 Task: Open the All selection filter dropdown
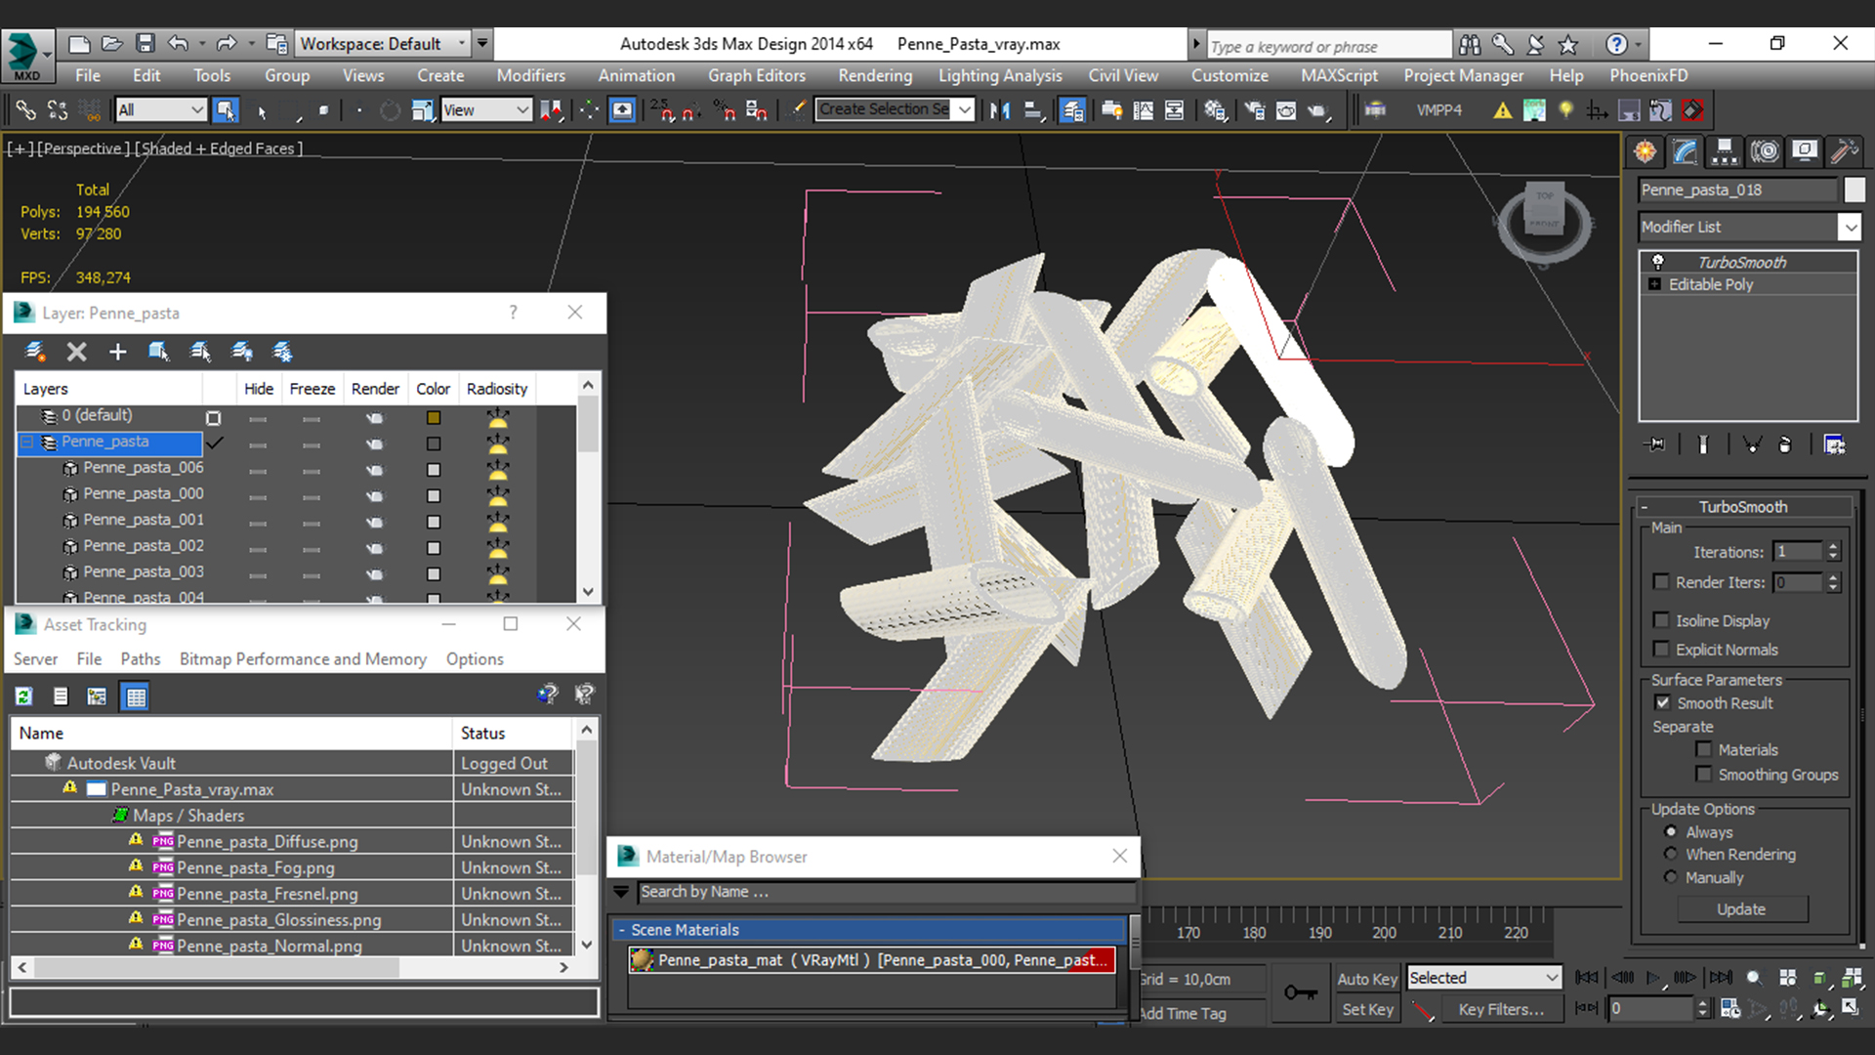(x=160, y=110)
